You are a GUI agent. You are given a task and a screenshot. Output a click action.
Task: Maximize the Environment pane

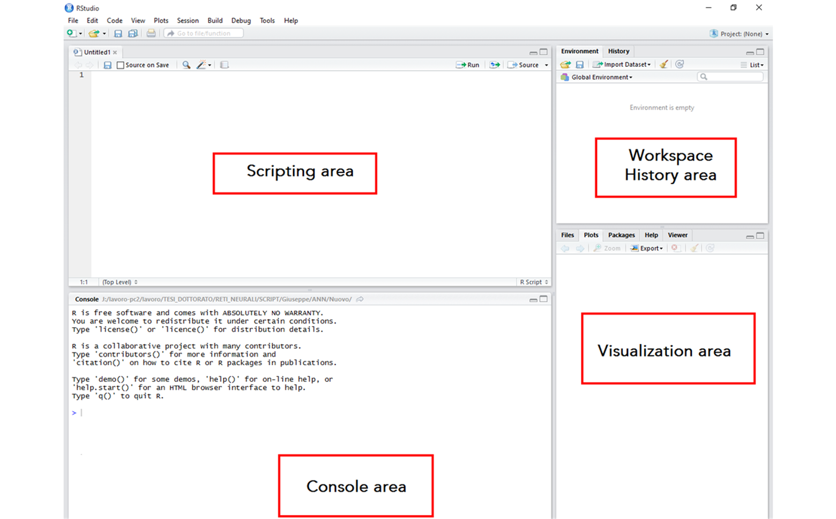point(760,52)
